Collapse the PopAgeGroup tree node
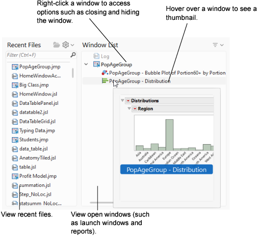This screenshot has height=239, width=271. coord(86,65)
